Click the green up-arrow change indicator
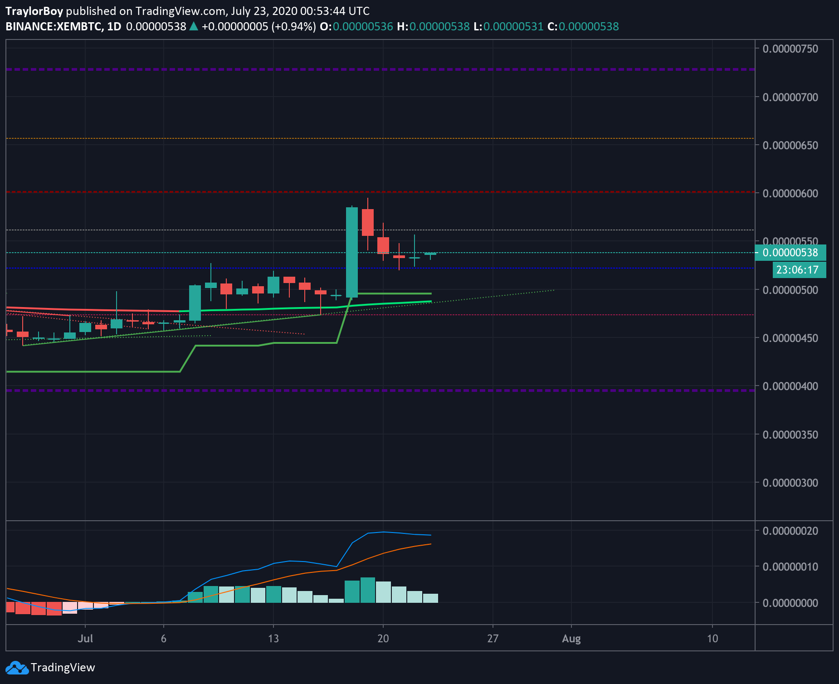Screen dimensions: 839x684 tap(194, 26)
